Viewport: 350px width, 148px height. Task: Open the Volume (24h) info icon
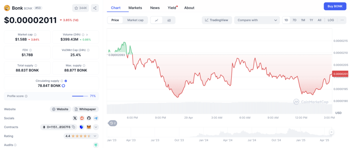tap(83, 35)
